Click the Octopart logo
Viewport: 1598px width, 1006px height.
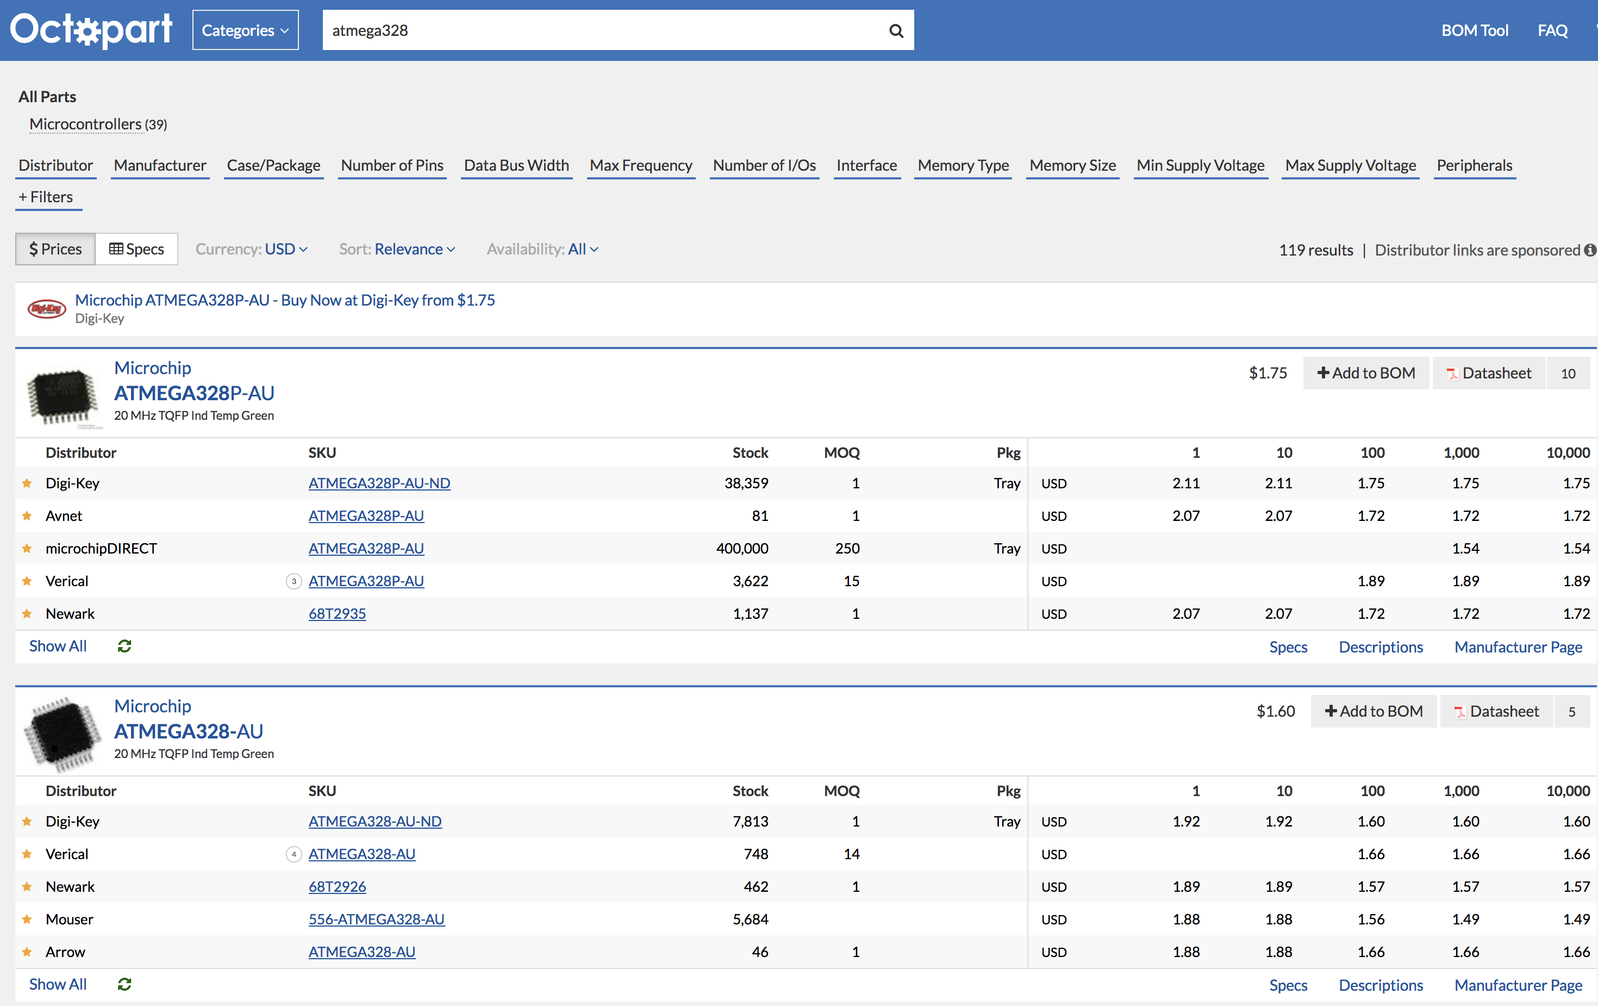[x=91, y=30]
